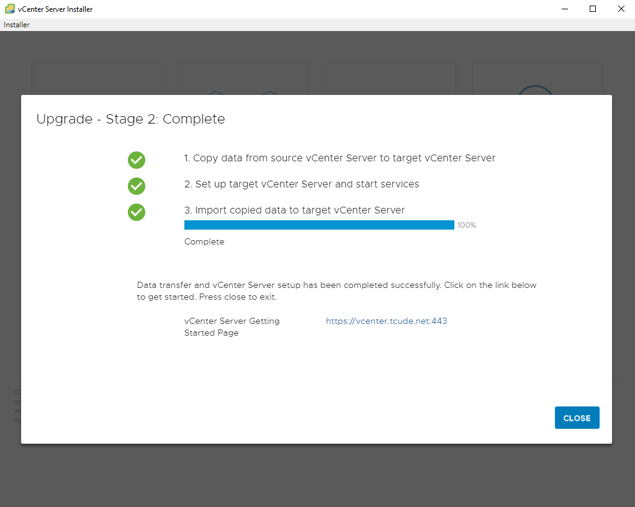Open the vcenter.tcude.net:443 getting started link
Screen dimensions: 635x507
[x=386, y=321]
